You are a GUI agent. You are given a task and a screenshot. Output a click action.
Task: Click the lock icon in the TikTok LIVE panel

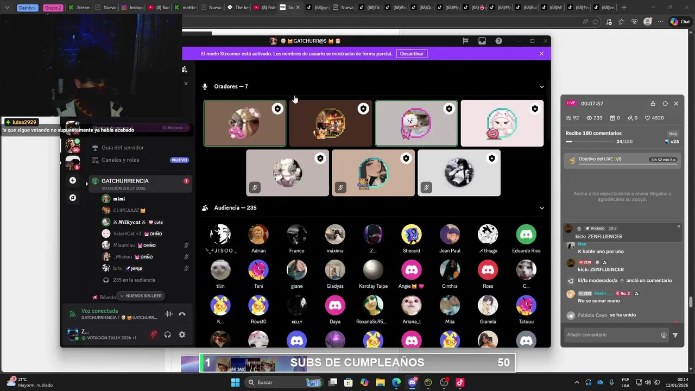(x=653, y=103)
